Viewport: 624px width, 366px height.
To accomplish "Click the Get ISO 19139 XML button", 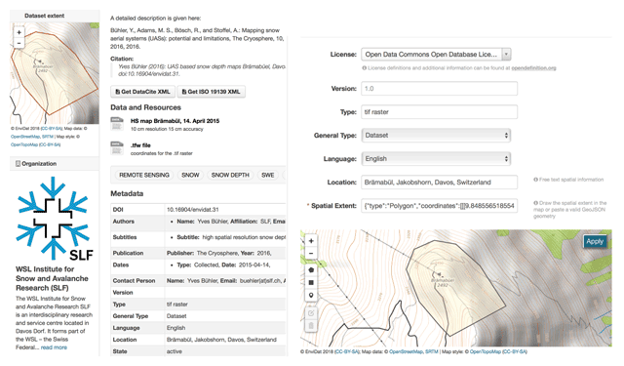I will coord(211,92).
